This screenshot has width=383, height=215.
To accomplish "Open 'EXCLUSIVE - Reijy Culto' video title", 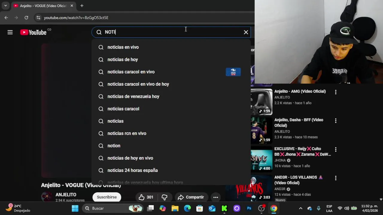I will (x=303, y=151).
